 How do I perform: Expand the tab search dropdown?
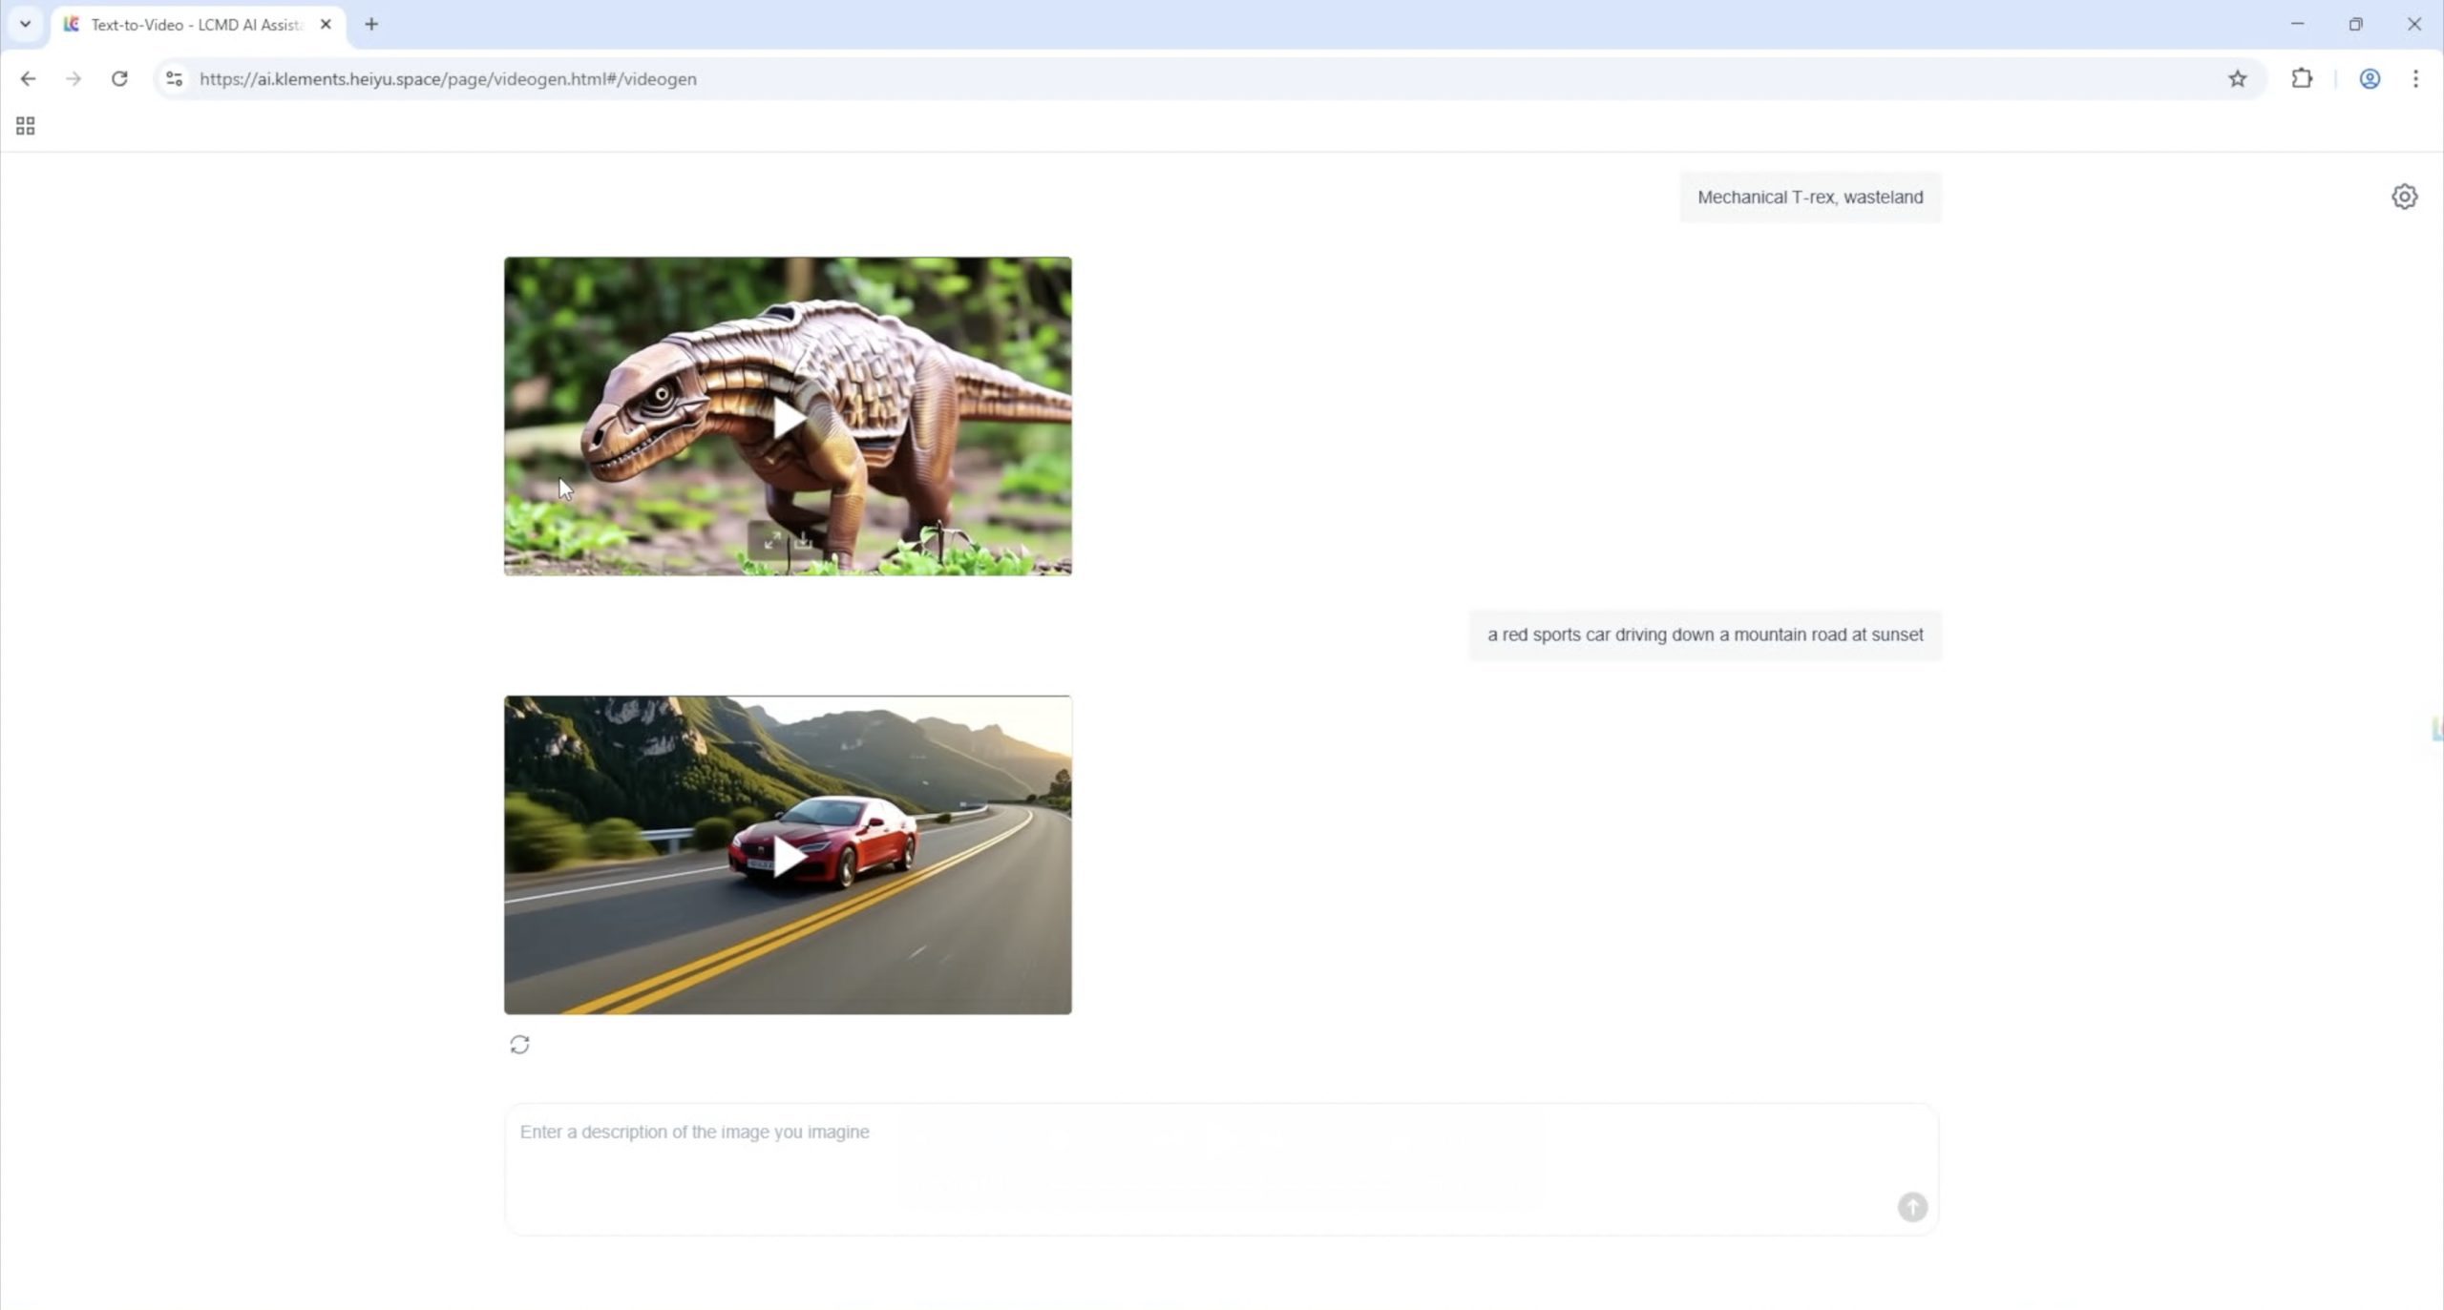[26, 24]
